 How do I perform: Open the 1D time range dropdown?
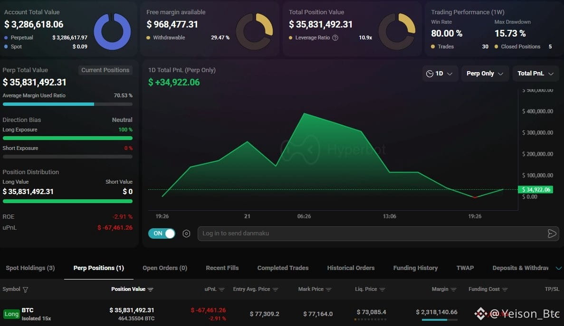pos(440,74)
